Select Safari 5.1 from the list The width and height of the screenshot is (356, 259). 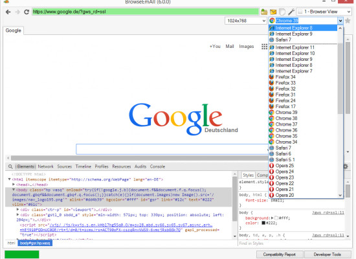tap(303, 160)
